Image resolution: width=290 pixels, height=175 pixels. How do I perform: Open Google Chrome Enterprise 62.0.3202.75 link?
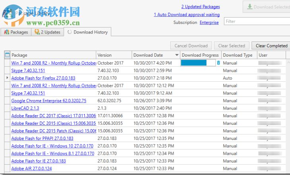(49, 101)
